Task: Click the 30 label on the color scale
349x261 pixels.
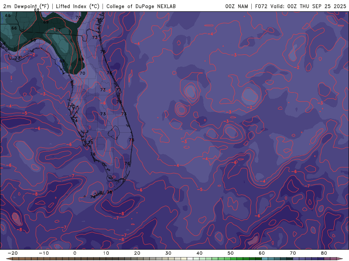Action: click(168, 253)
